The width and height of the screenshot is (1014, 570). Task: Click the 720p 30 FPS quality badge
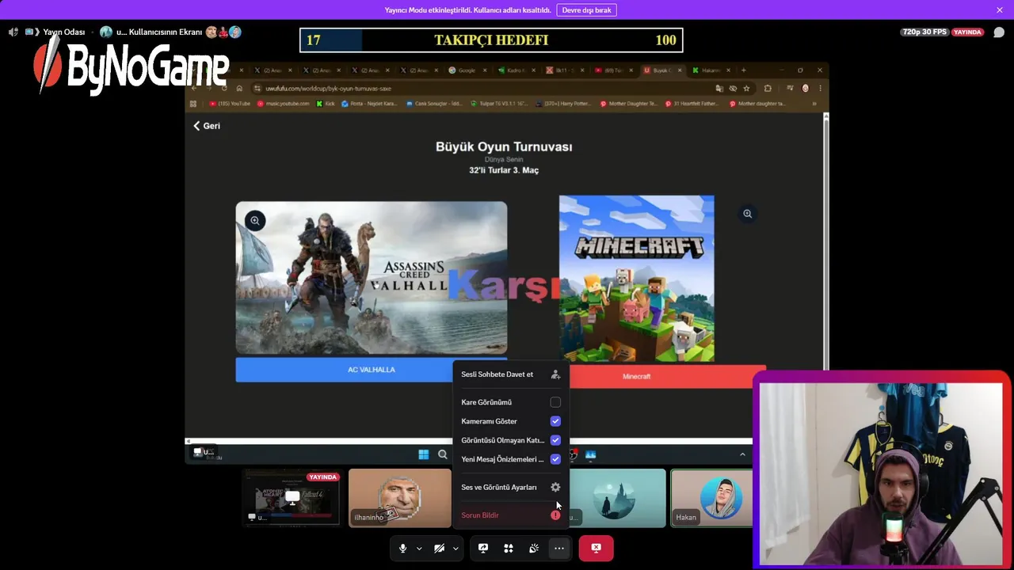pyautogui.click(x=924, y=32)
